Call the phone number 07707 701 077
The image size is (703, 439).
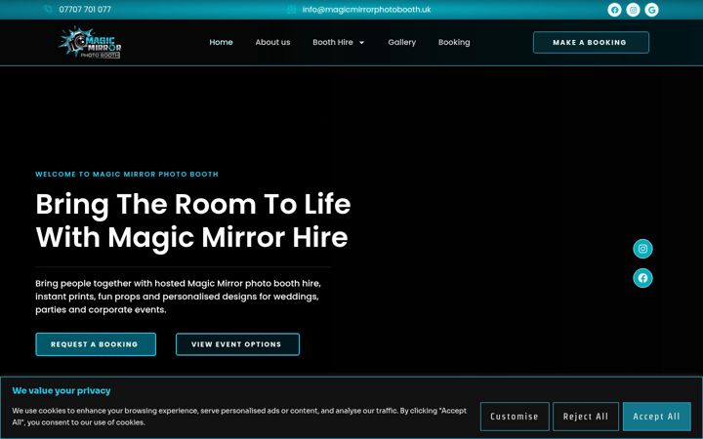85,10
